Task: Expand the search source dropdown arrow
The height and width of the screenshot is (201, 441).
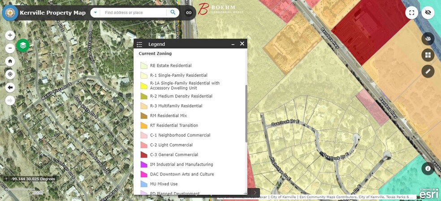Action: point(95,13)
